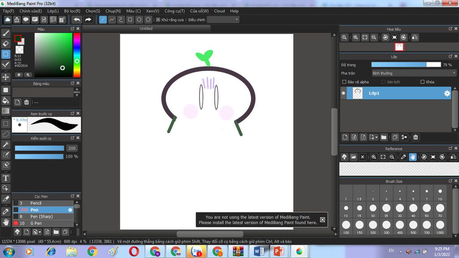Create a layer folder in Lớp panel
Screen dimensions: 459x258
[x=384, y=137]
